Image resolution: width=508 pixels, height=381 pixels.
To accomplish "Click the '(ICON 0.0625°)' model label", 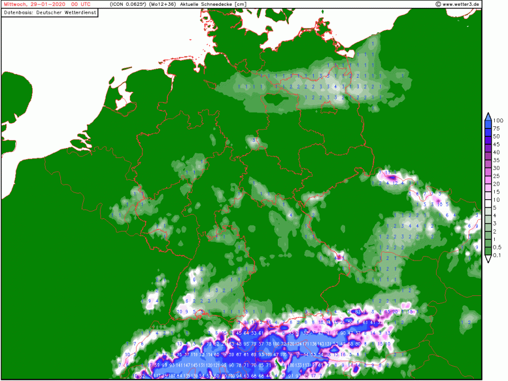I will pyautogui.click(x=128, y=4).
